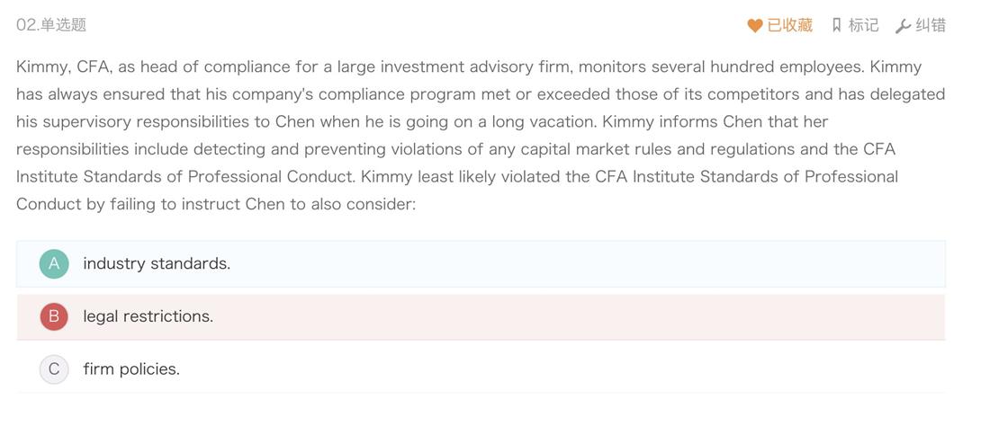Choose the "industry standards." answer text
Screen dimensions: 990x426
pyautogui.click(x=157, y=263)
